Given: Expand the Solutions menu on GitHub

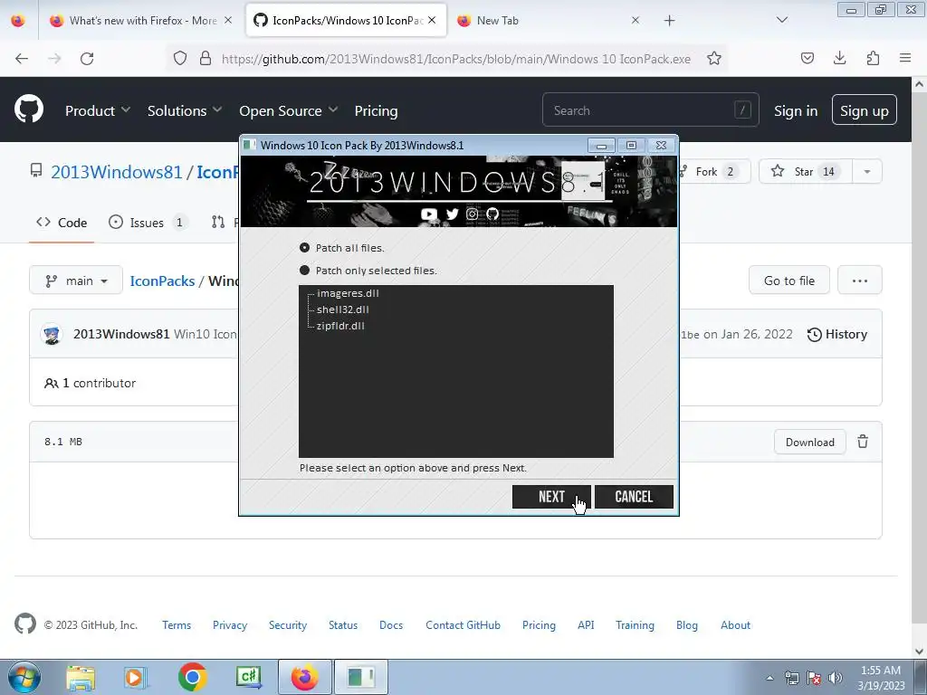Looking at the screenshot, I should point(185,110).
